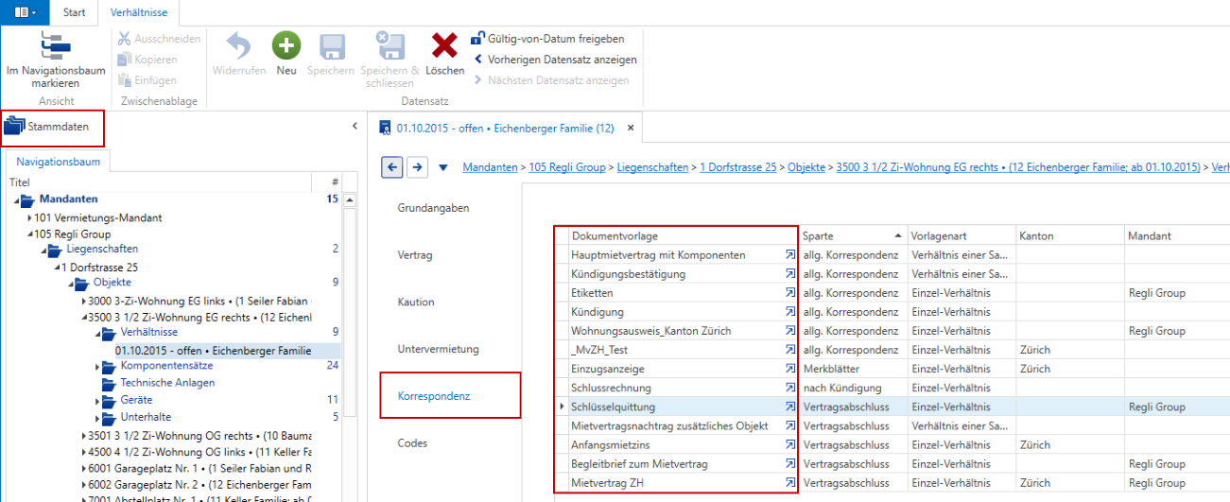The image size is (1230, 502).
Task: Open the Untervermietung section
Action: coord(438,349)
